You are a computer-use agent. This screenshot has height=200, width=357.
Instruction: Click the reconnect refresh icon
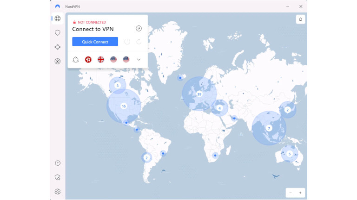139,42
